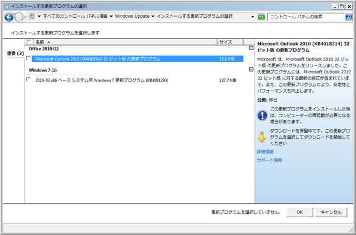Screen dimensions: 356x235
Task: Open dropdown arrow before インストールする更新プログラムの選択 breadcrumb
Action: click(x=153, y=16)
